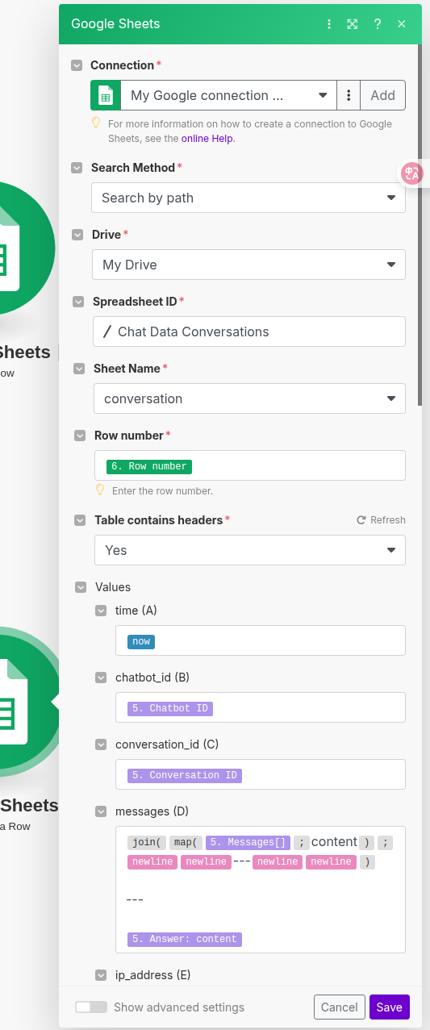Click the Google Sheets icon beside the connection name

coord(105,95)
